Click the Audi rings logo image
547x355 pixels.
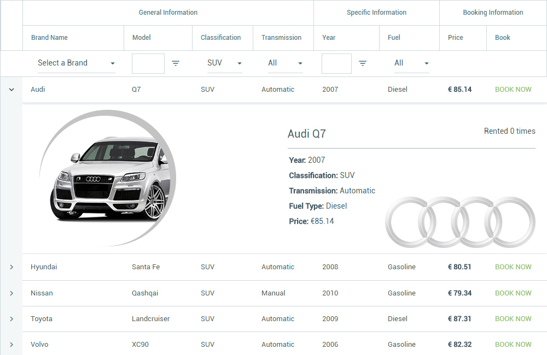pos(460,222)
